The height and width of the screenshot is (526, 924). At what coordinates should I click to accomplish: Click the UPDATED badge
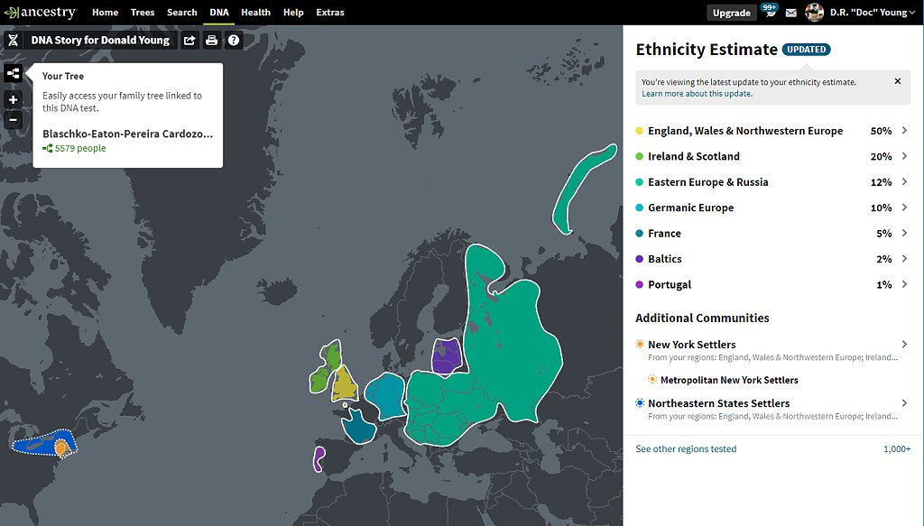click(x=806, y=50)
